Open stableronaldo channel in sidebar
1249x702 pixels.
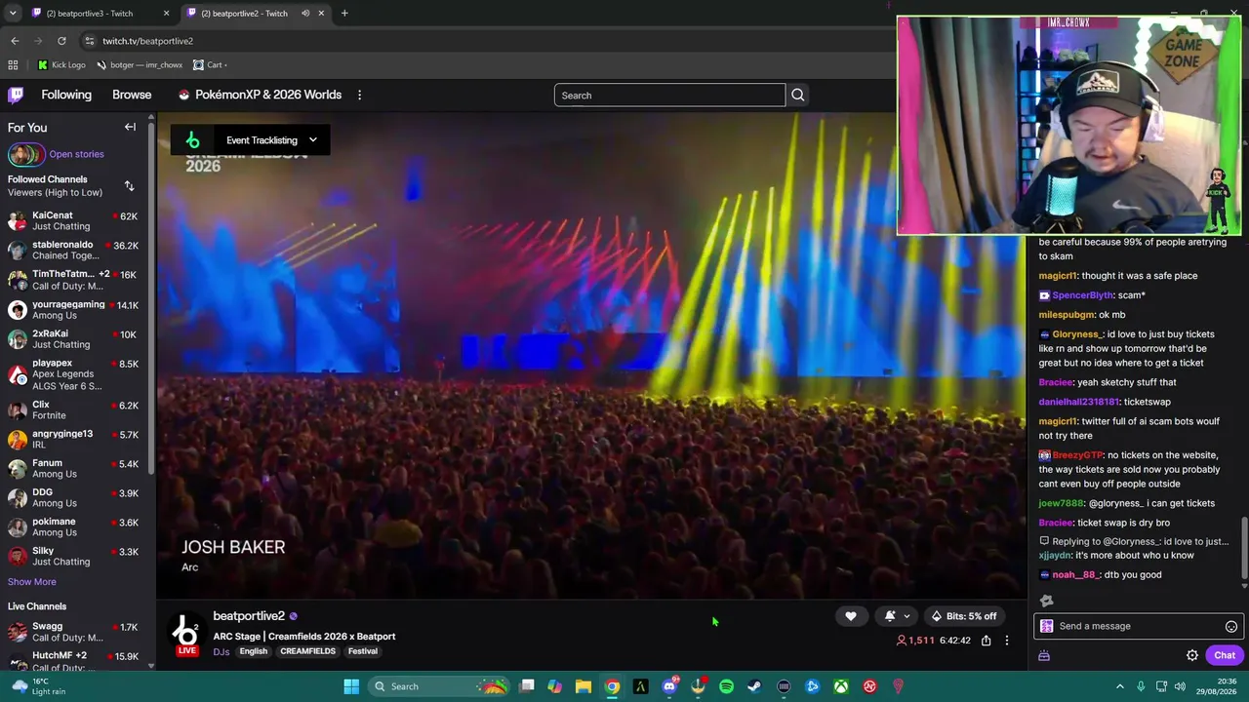[x=74, y=250]
